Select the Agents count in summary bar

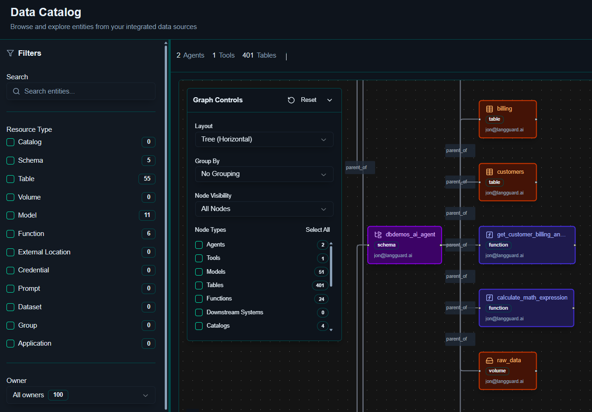pos(190,55)
